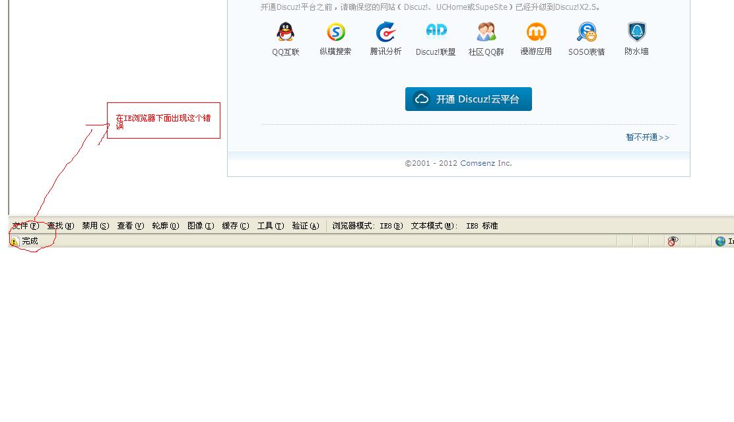This screenshot has width=734, height=422.
Task: Click the ©2001 - 2012 Comsenz Inc. text
Action: click(x=458, y=163)
